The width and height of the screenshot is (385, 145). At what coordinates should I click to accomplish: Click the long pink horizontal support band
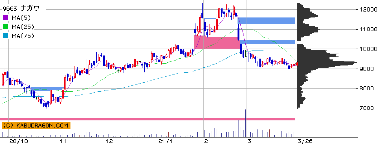click(148, 119)
